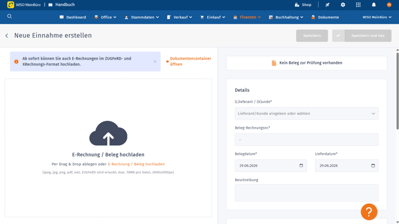Screen dimensions: 399x224
Task: Open the WISO MeinBüro account dropdown
Action: pyautogui.click(x=377, y=17)
